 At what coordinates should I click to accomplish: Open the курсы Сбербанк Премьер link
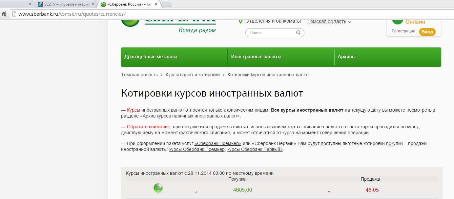click(x=197, y=149)
